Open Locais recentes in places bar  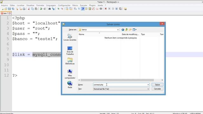point(70,37)
